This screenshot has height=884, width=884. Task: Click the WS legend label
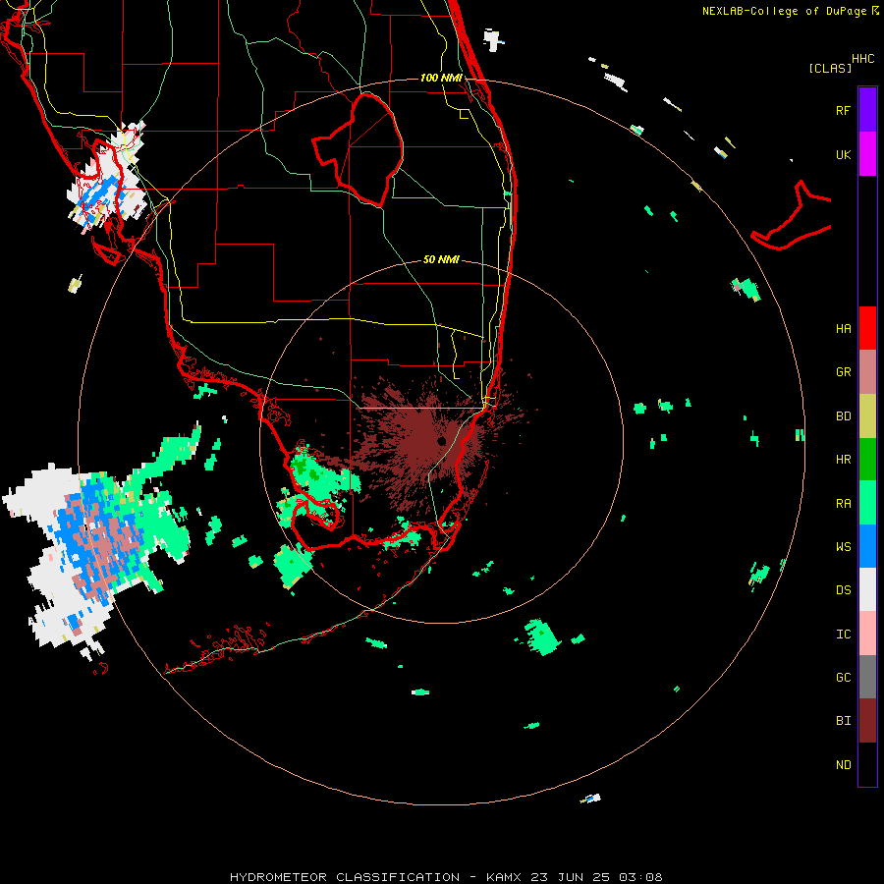(x=843, y=547)
